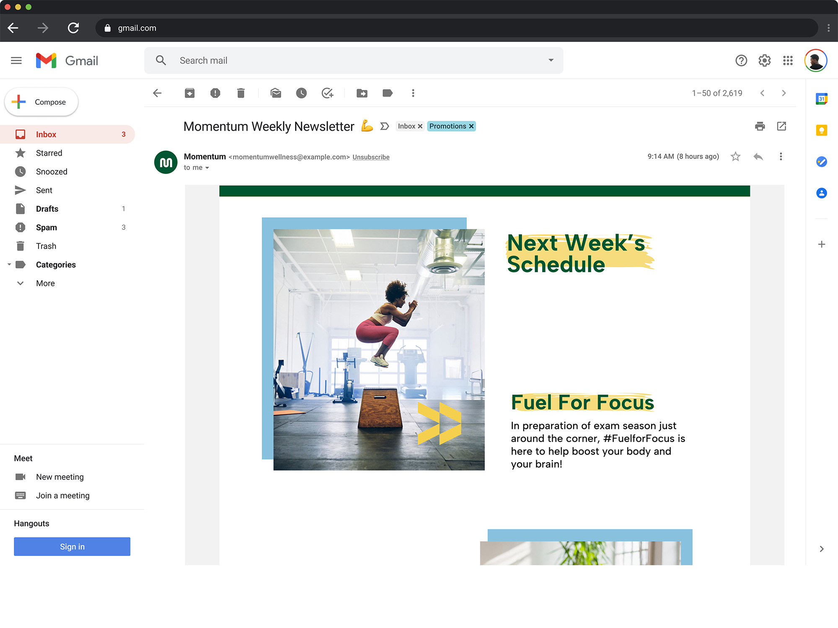Image resolution: width=838 pixels, height=628 pixels.
Task: Expand the More section in sidebar
Action: 45,283
